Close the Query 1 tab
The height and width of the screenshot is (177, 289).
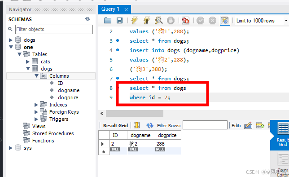[126, 9]
